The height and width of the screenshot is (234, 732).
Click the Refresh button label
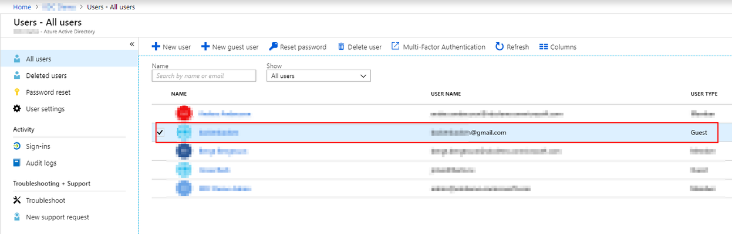click(518, 47)
